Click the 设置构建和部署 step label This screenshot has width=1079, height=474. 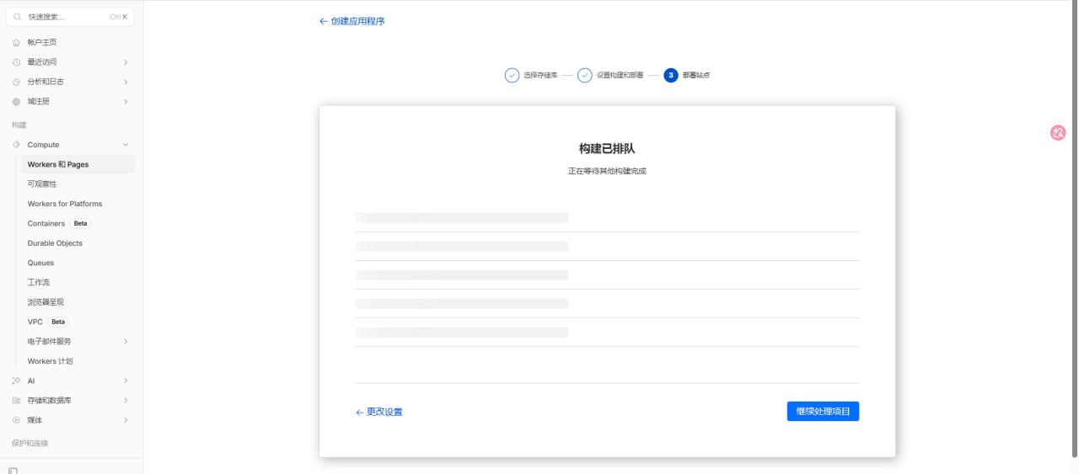(x=620, y=75)
